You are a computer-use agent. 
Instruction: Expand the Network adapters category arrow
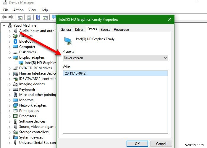(10, 105)
